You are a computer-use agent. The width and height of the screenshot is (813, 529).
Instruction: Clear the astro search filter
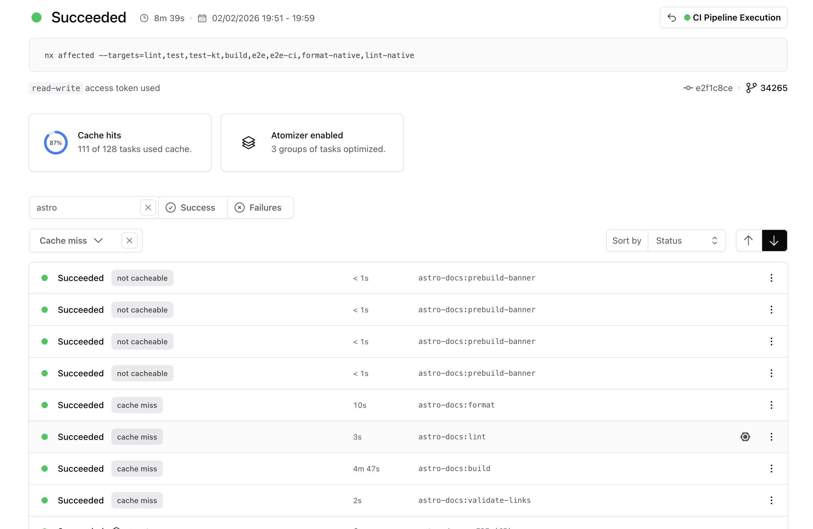148,207
